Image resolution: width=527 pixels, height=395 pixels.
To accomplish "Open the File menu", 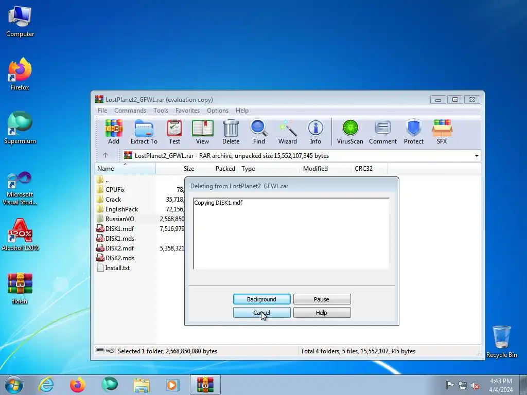I will (x=102, y=111).
